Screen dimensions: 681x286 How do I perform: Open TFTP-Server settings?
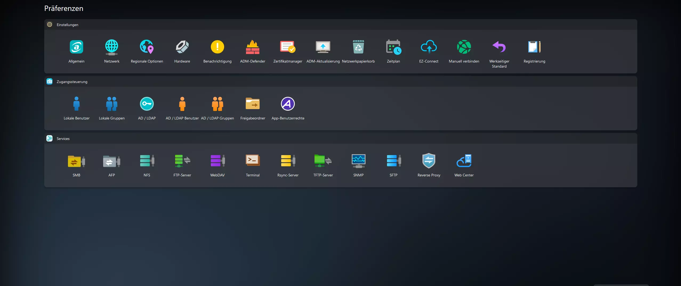323,161
